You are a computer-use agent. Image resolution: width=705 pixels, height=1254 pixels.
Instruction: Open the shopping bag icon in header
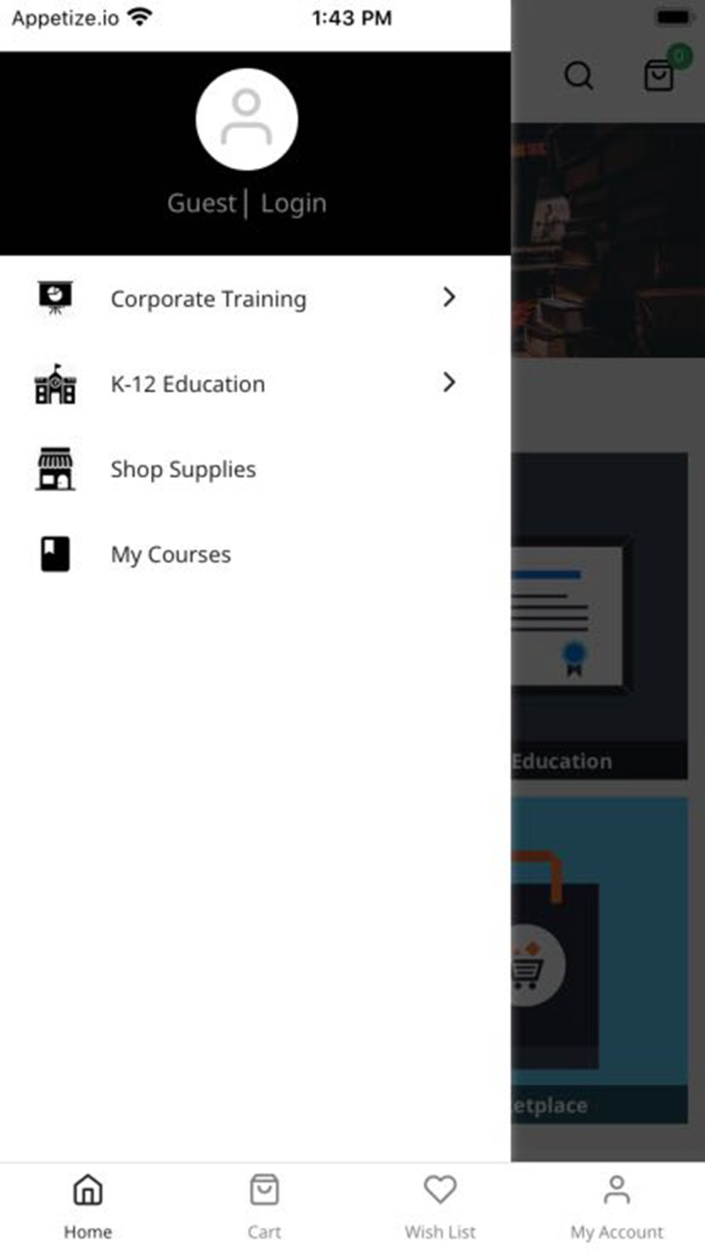[658, 75]
